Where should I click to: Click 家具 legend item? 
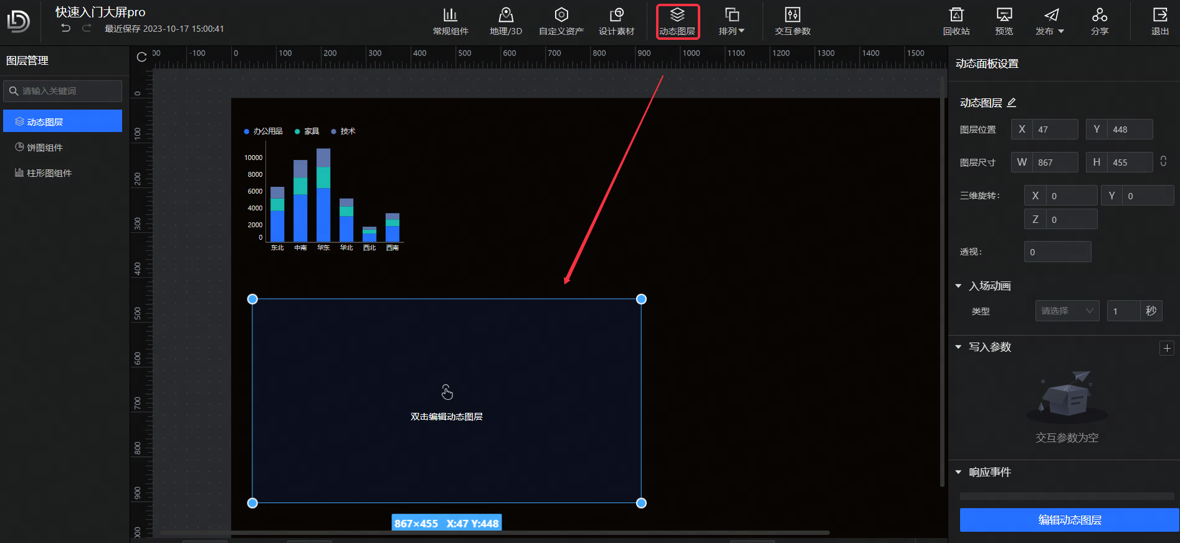pos(307,131)
